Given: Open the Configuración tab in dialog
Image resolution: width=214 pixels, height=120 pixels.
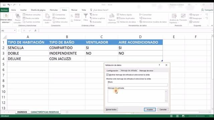Looking at the screenshot, I should pos(112,71).
